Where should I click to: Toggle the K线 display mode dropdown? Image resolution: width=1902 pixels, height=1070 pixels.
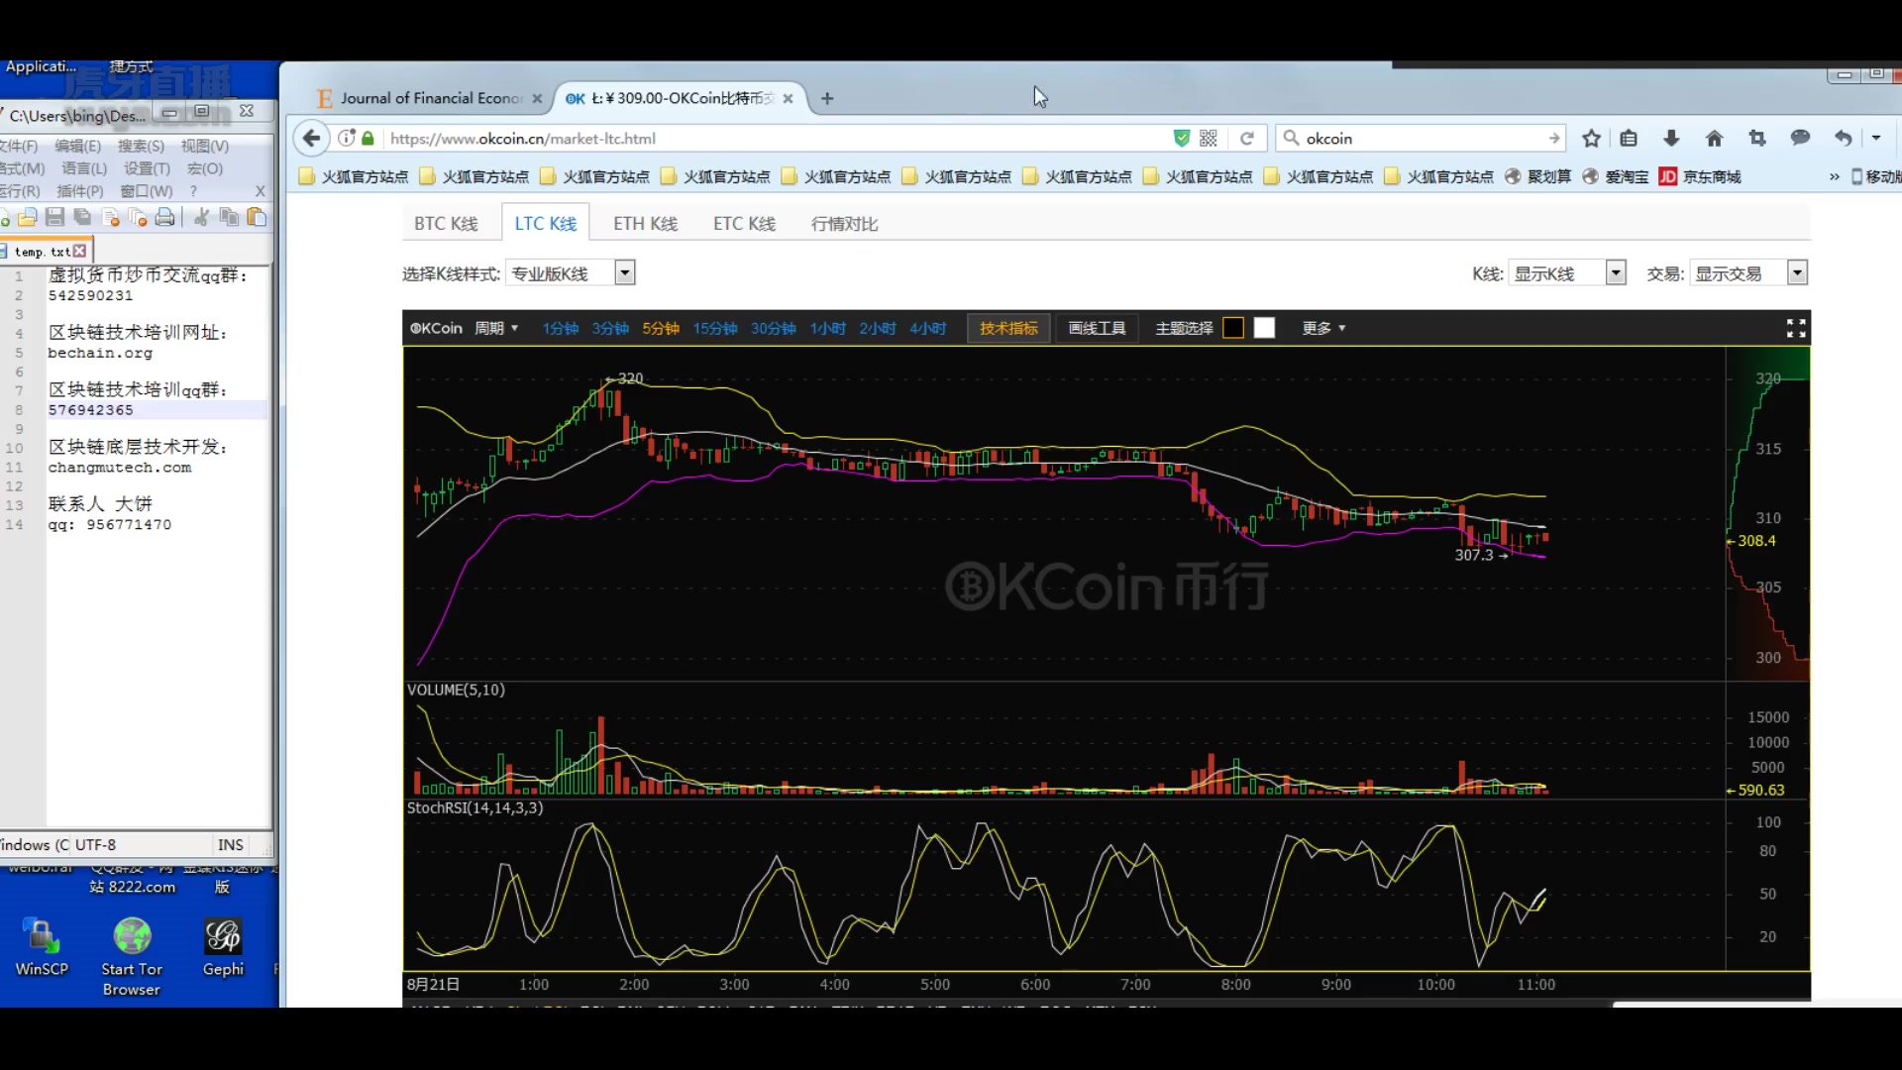point(1615,273)
